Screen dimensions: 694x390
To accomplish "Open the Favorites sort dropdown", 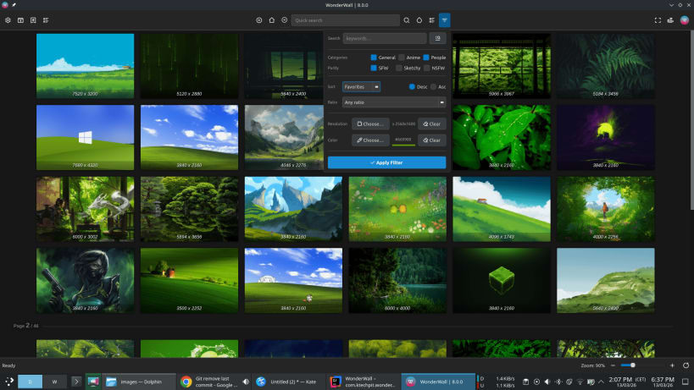I will pyautogui.click(x=361, y=86).
